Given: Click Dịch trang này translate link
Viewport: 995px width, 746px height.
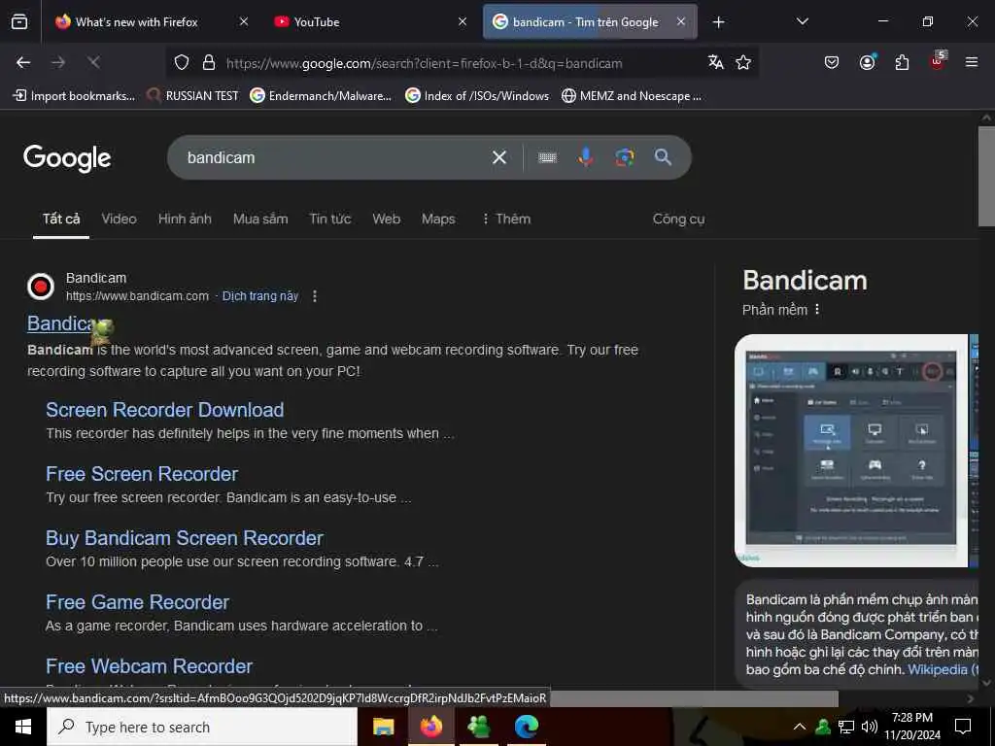Looking at the screenshot, I should 260,296.
